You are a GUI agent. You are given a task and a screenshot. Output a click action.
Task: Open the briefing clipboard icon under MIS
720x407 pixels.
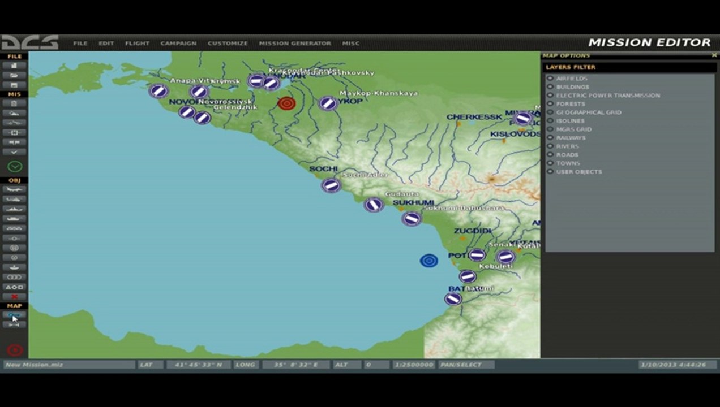coord(14,103)
